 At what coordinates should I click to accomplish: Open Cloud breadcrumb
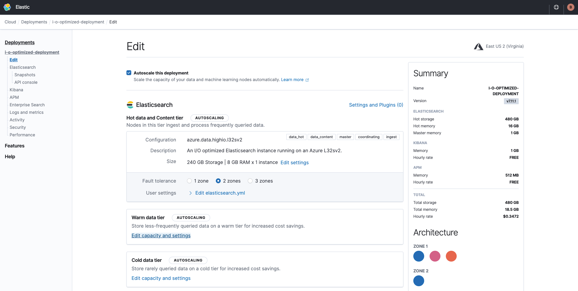[x=10, y=22]
